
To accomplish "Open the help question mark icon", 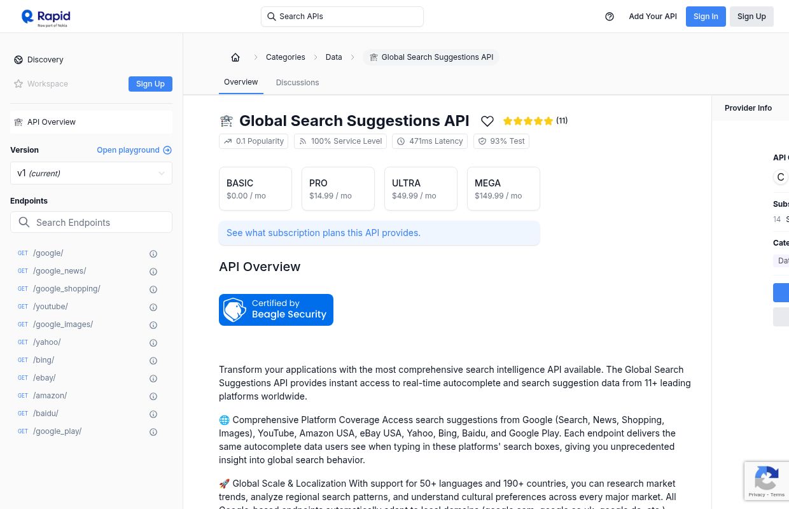I will pos(610,17).
